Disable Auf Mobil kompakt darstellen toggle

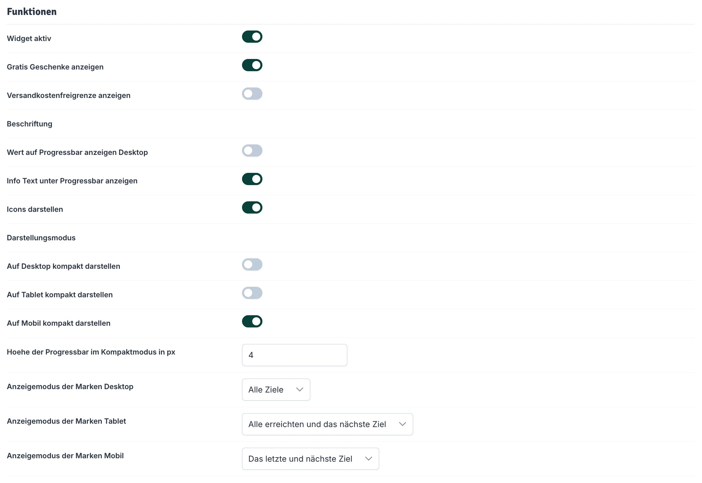tap(252, 321)
